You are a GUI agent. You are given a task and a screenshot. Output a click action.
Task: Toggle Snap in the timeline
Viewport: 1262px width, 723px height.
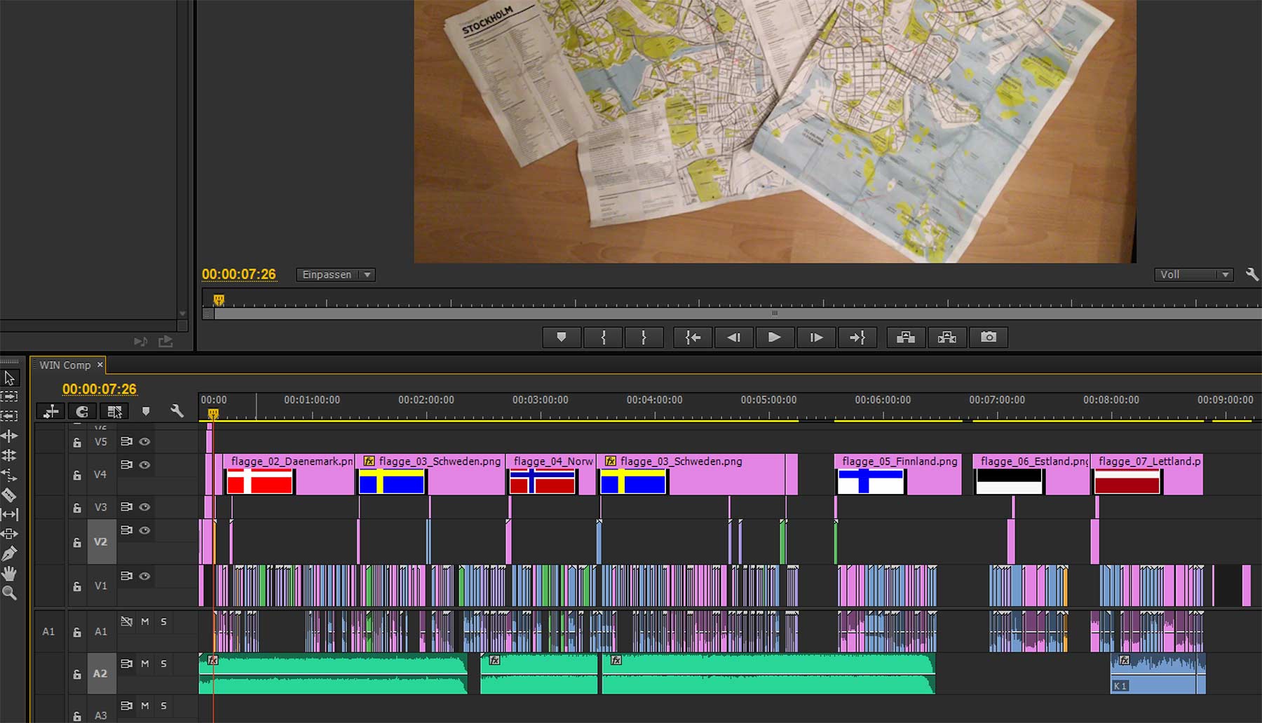[x=82, y=411]
